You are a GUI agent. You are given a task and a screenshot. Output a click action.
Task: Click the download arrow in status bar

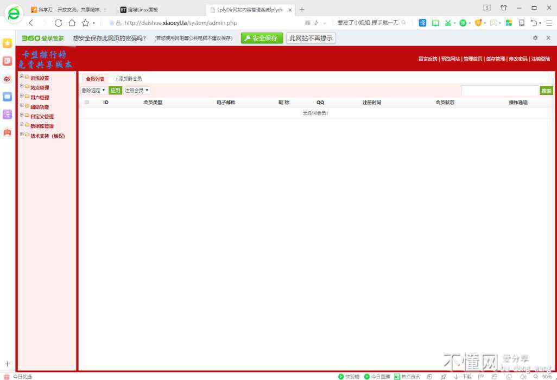[x=456, y=376]
